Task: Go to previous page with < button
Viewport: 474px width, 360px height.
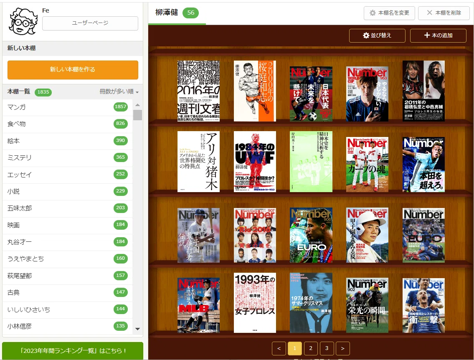Action: tap(279, 348)
